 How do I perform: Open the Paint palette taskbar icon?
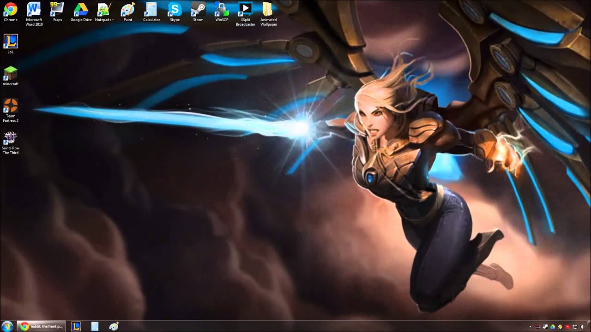click(x=114, y=326)
